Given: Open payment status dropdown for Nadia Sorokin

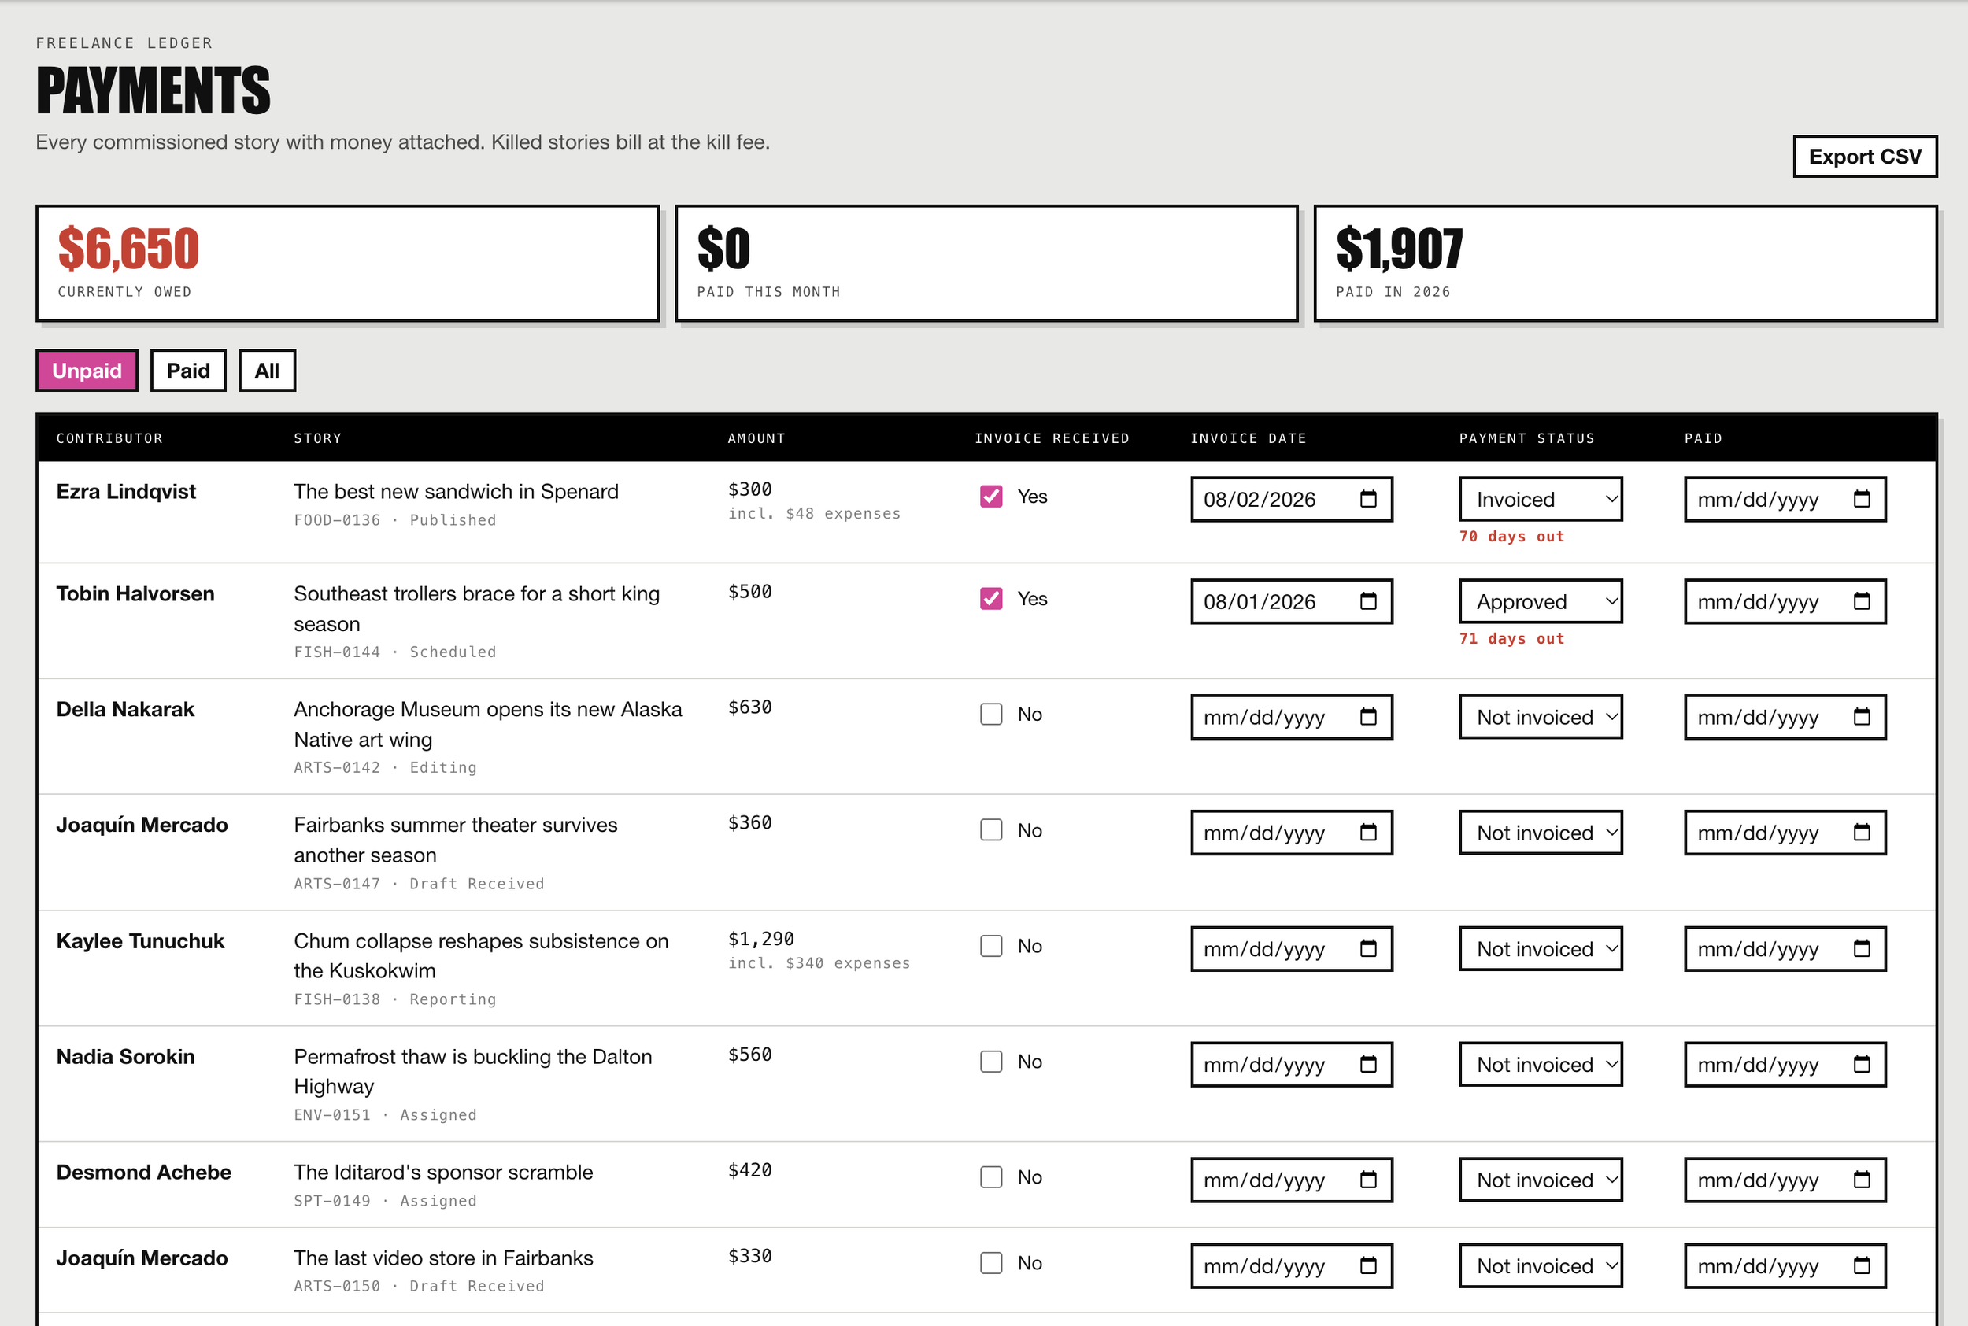Looking at the screenshot, I should click(x=1540, y=1064).
